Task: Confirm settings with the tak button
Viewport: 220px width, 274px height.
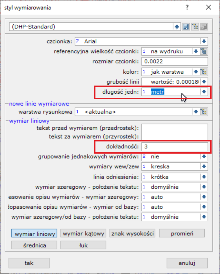Action: pos(29,263)
